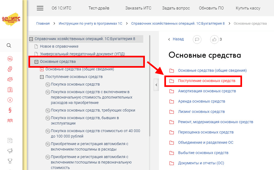Click folder icon beside Выбытие основных средств
This screenshot has width=274, height=170.
(x=172, y=153)
